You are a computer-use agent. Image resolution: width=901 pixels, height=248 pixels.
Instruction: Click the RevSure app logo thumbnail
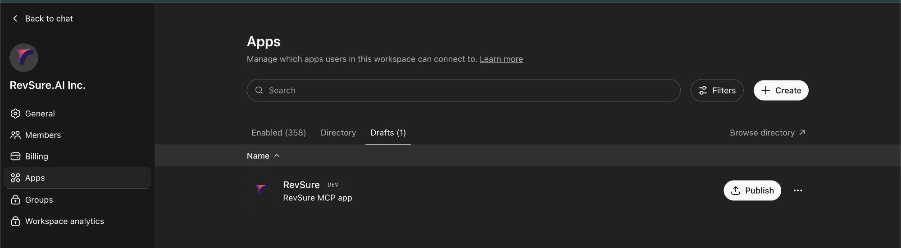click(x=261, y=190)
